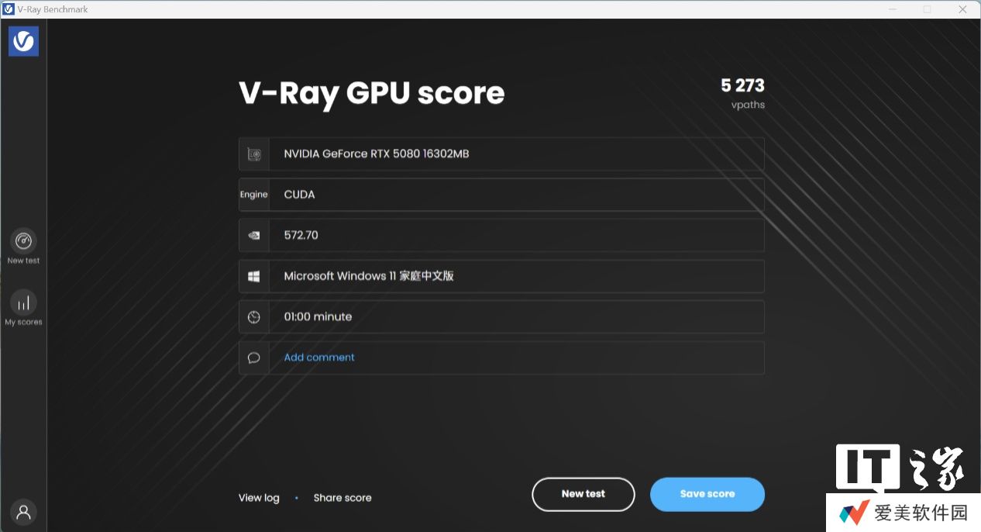981x532 pixels.
Task: Click the V-Ray logo in sidebar
Action: point(23,41)
